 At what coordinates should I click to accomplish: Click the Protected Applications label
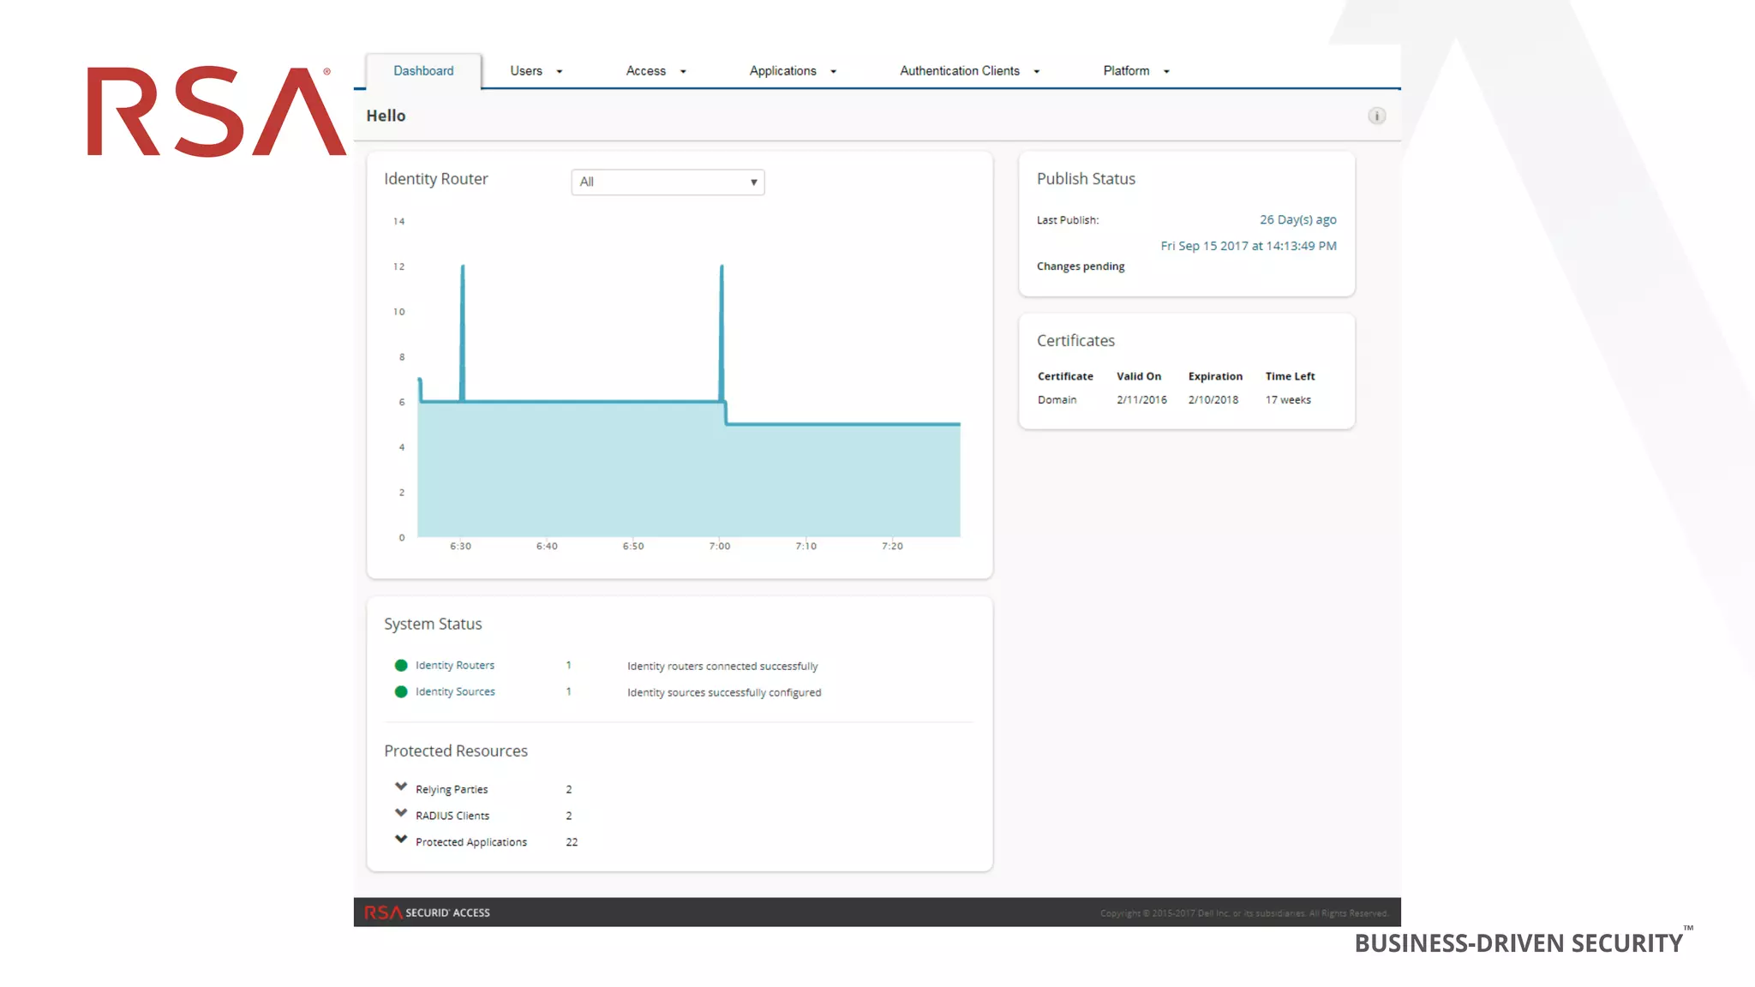tap(471, 843)
